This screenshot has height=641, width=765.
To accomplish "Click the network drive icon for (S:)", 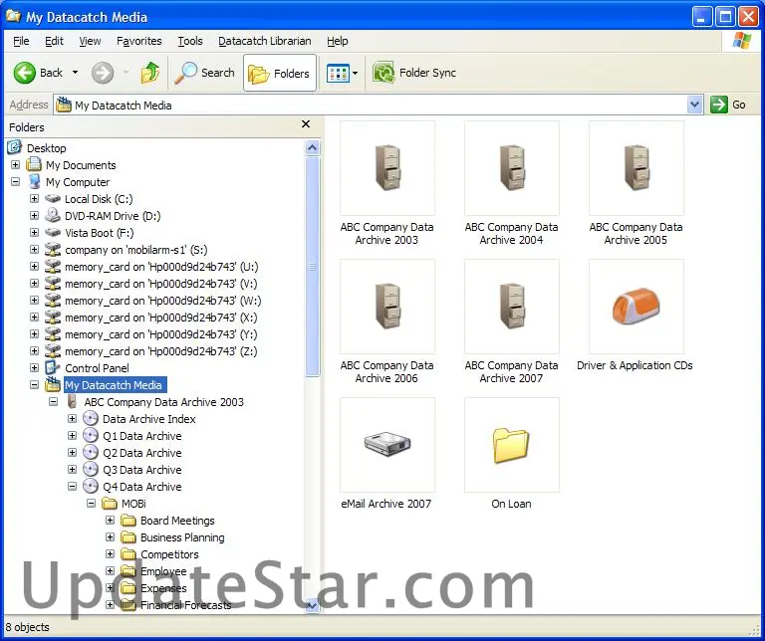I will click(x=53, y=250).
